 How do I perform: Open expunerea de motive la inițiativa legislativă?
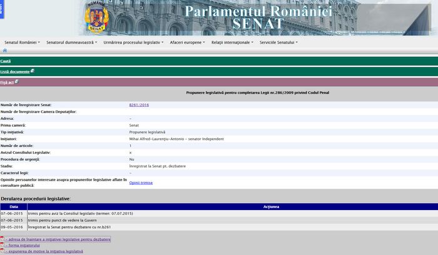44,251
